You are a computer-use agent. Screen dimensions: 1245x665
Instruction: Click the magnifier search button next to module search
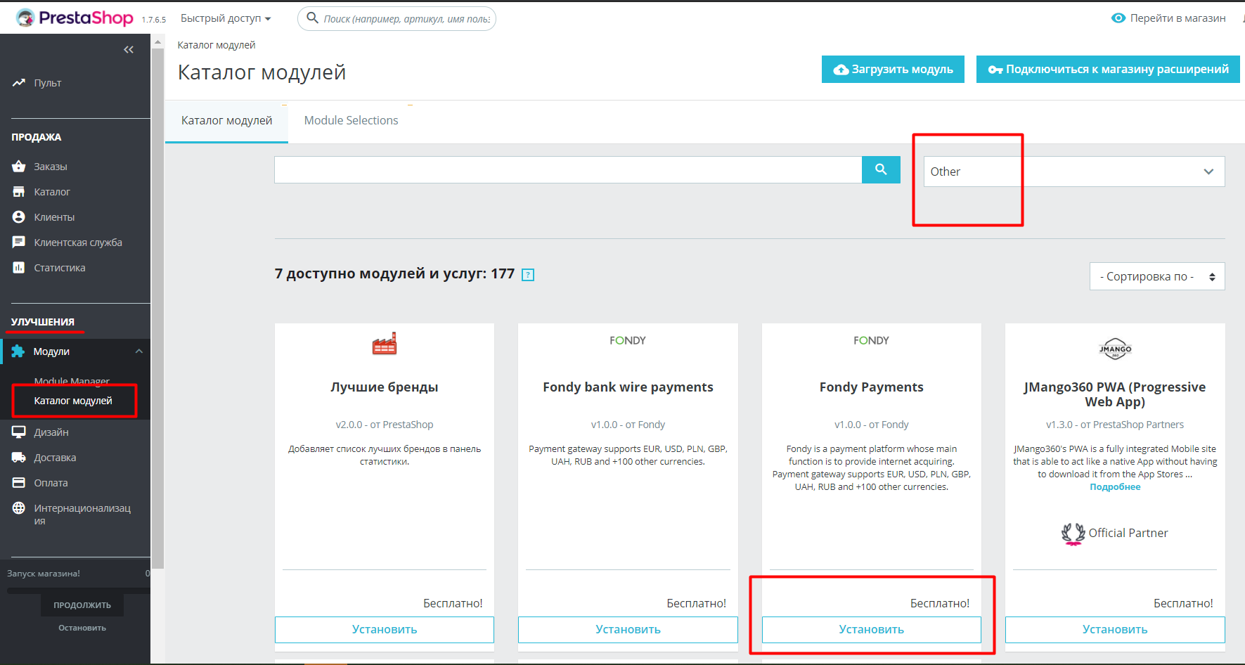[x=881, y=169]
